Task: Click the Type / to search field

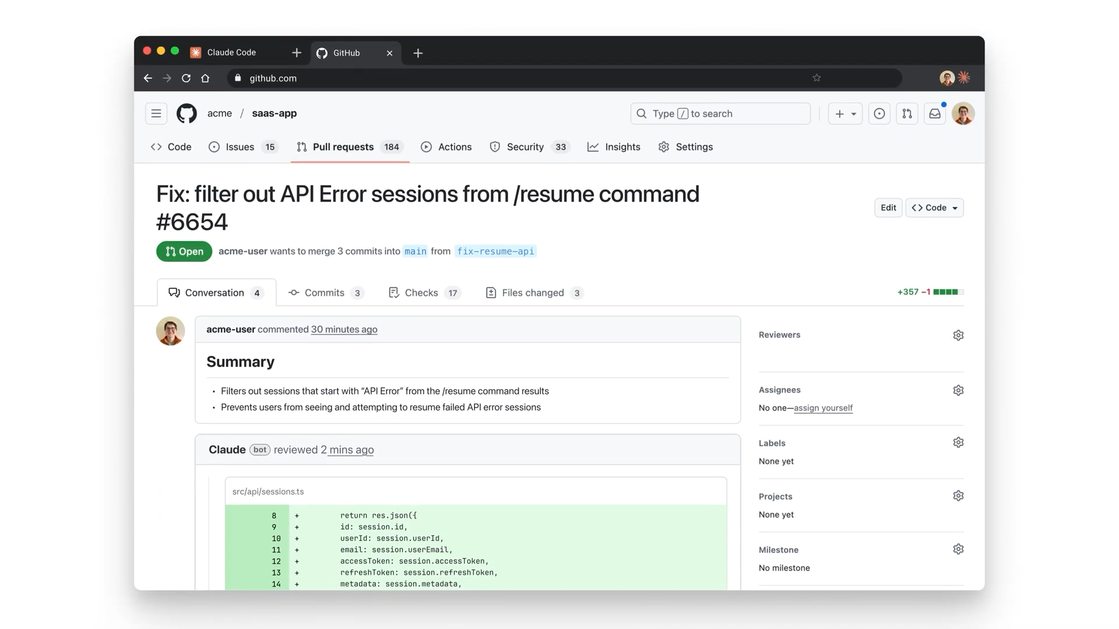Action: coord(720,114)
